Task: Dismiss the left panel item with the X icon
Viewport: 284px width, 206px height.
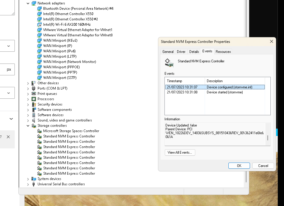Action: point(8,137)
